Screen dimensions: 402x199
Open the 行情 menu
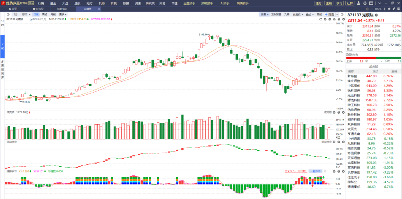point(41,3)
